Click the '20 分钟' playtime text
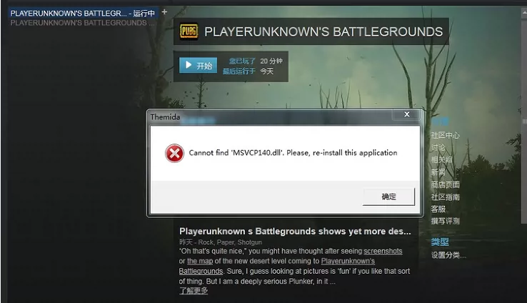 pos(271,61)
